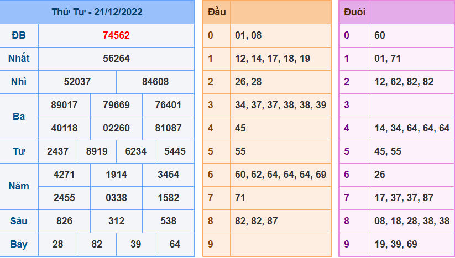Click number 28 in the Bảy row
The height and width of the screenshot is (258, 455).
click(x=57, y=244)
